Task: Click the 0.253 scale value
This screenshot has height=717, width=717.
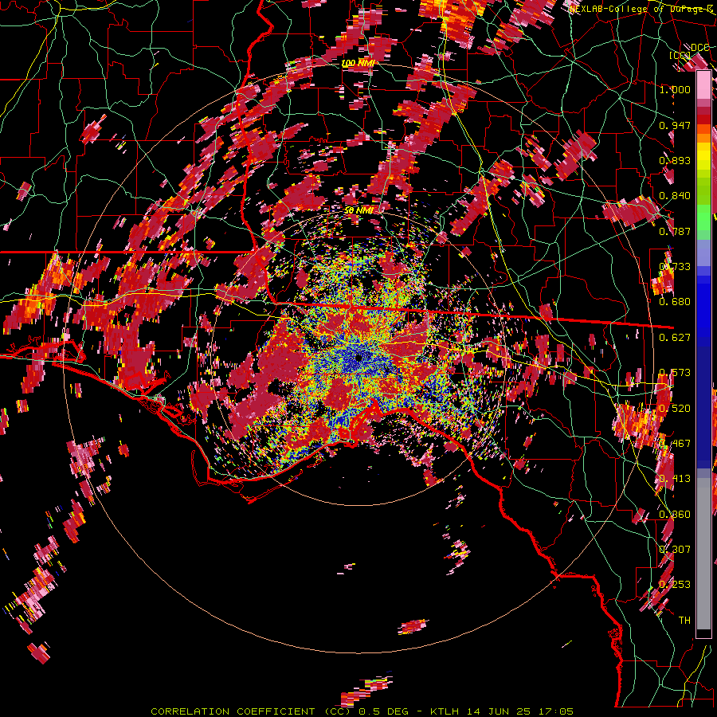Action: coord(675,585)
